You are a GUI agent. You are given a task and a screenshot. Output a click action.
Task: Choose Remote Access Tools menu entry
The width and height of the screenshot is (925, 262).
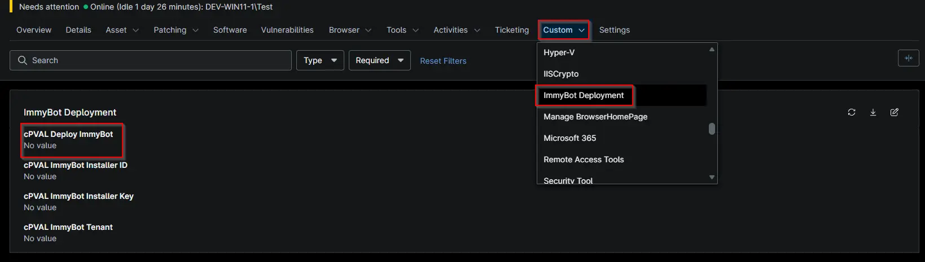622,159
